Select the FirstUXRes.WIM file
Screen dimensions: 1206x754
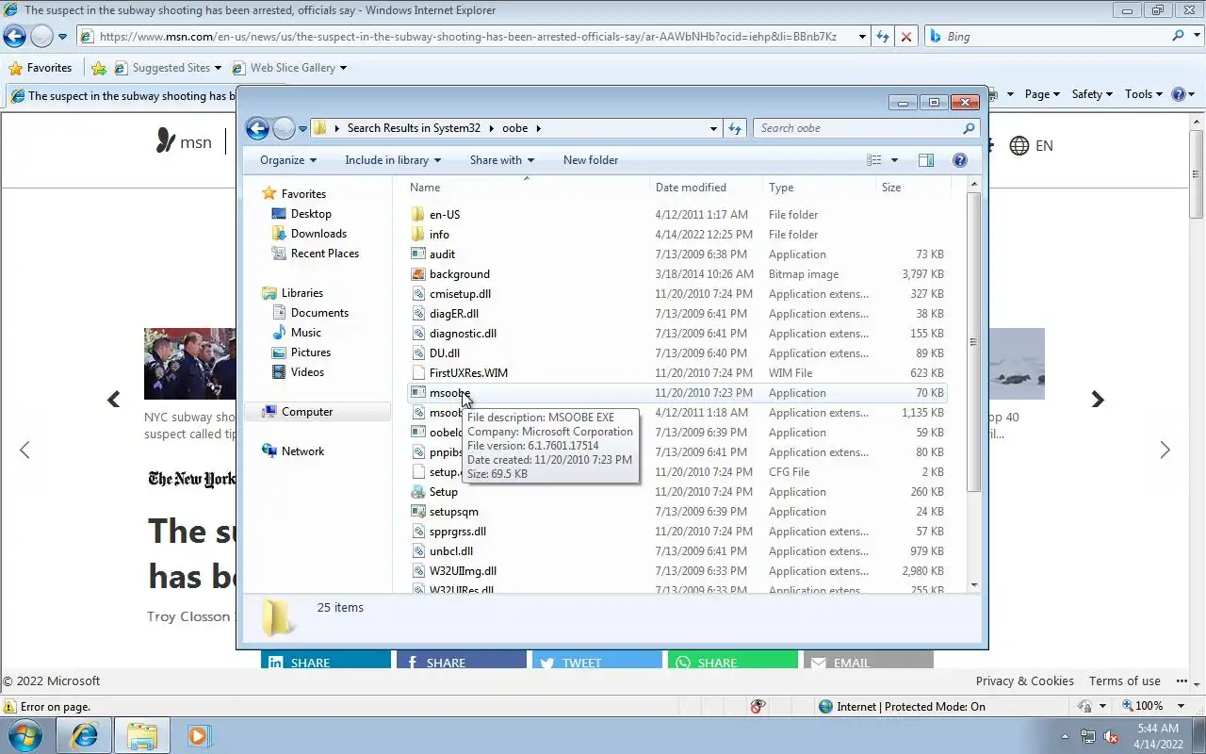pyautogui.click(x=678, y=373)
